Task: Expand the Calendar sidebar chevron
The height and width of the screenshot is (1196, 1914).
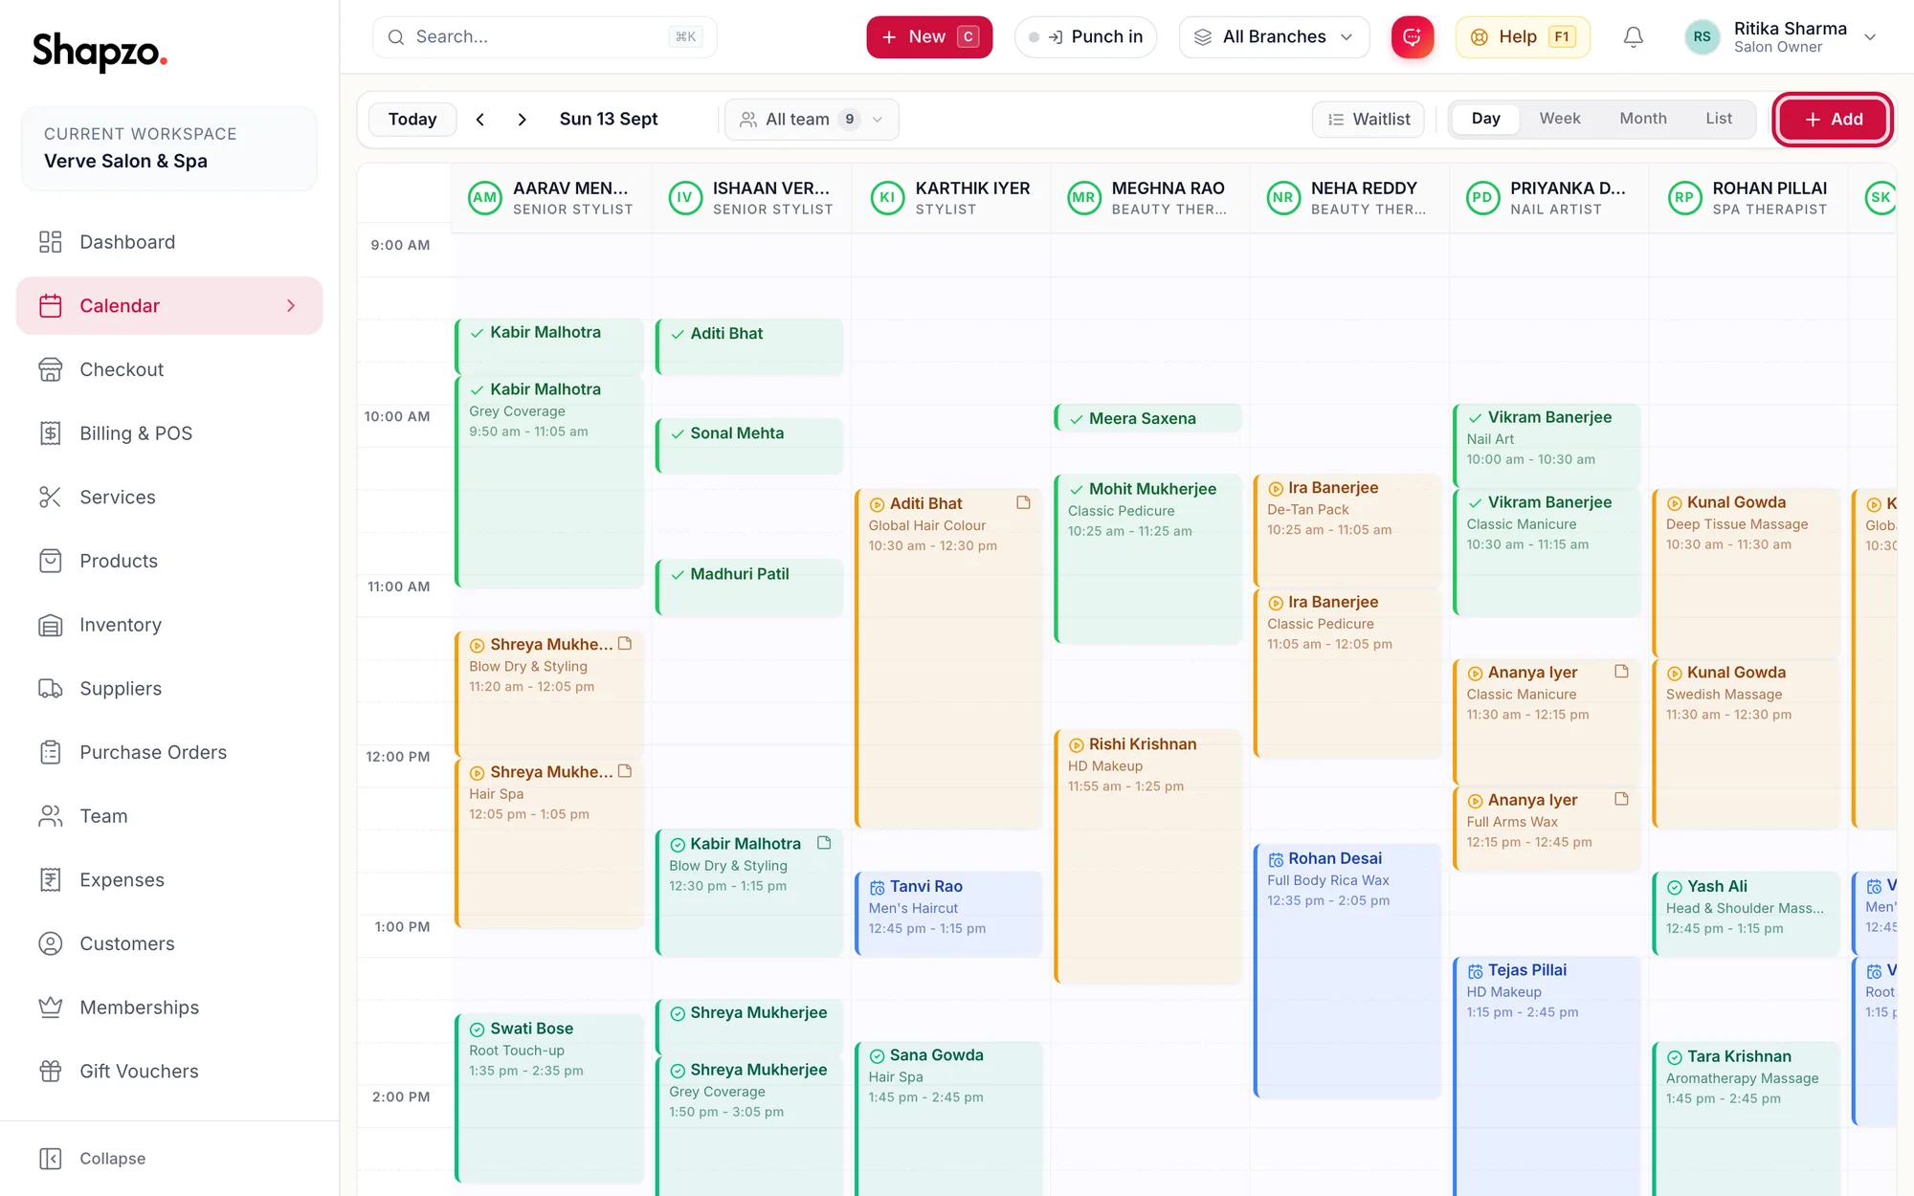Action: point(291,306)
